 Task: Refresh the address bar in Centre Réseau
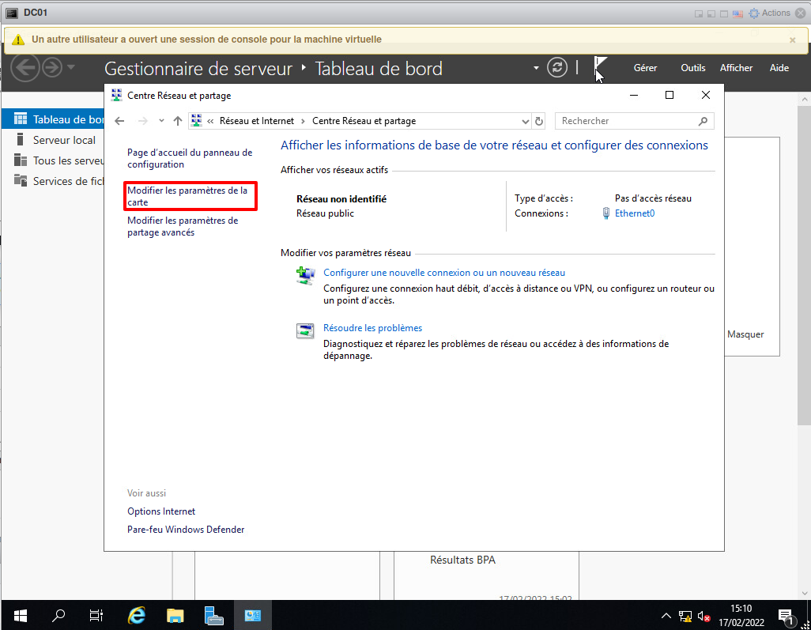click(x=539, y=121)
